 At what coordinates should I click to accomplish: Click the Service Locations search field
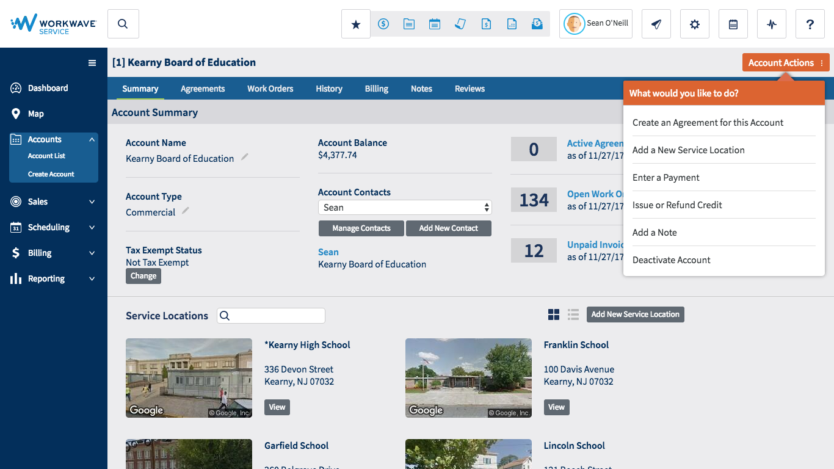click(x=277, y=316)
